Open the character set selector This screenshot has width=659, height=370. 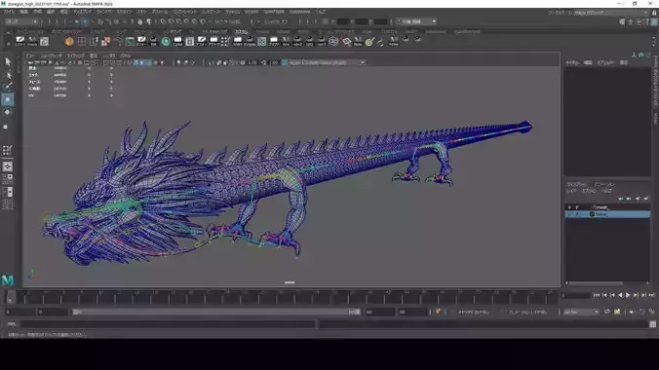(x=474, y=312)
